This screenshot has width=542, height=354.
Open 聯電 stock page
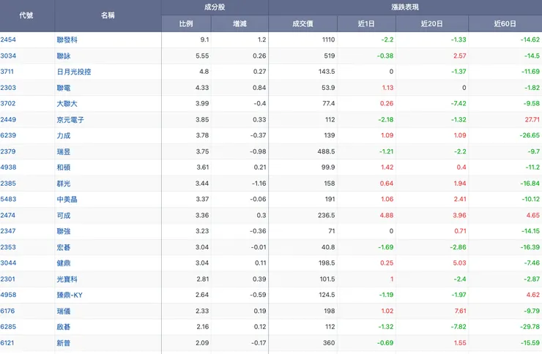[64, 88]
